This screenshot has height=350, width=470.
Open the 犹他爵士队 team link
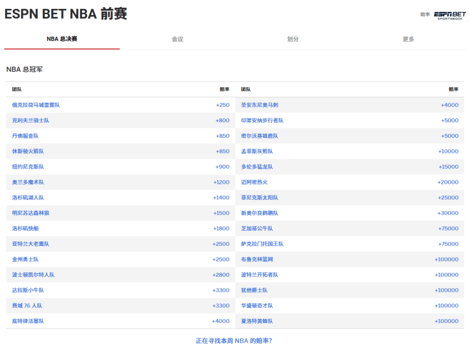tap(254, 290)
